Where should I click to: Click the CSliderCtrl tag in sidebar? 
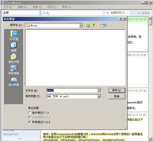(x=10, y=134)
